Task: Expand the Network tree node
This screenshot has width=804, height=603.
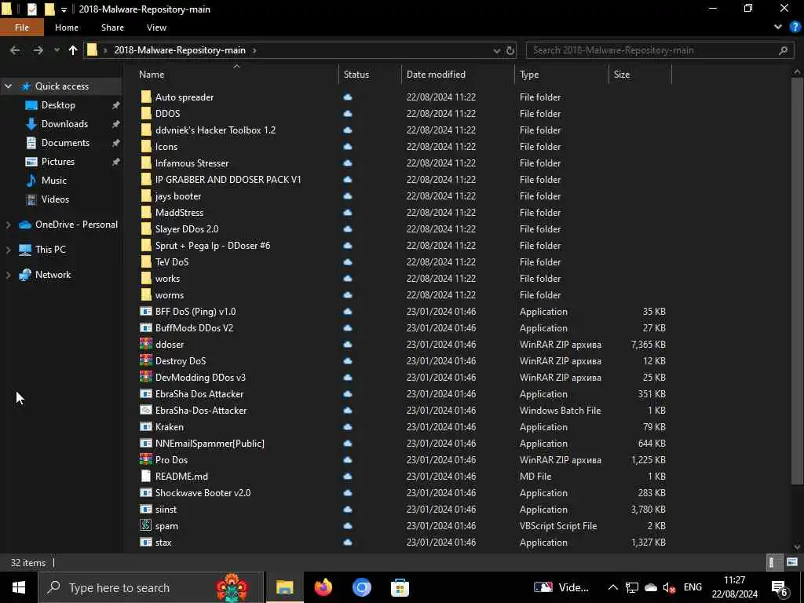Action: (8, 275)
